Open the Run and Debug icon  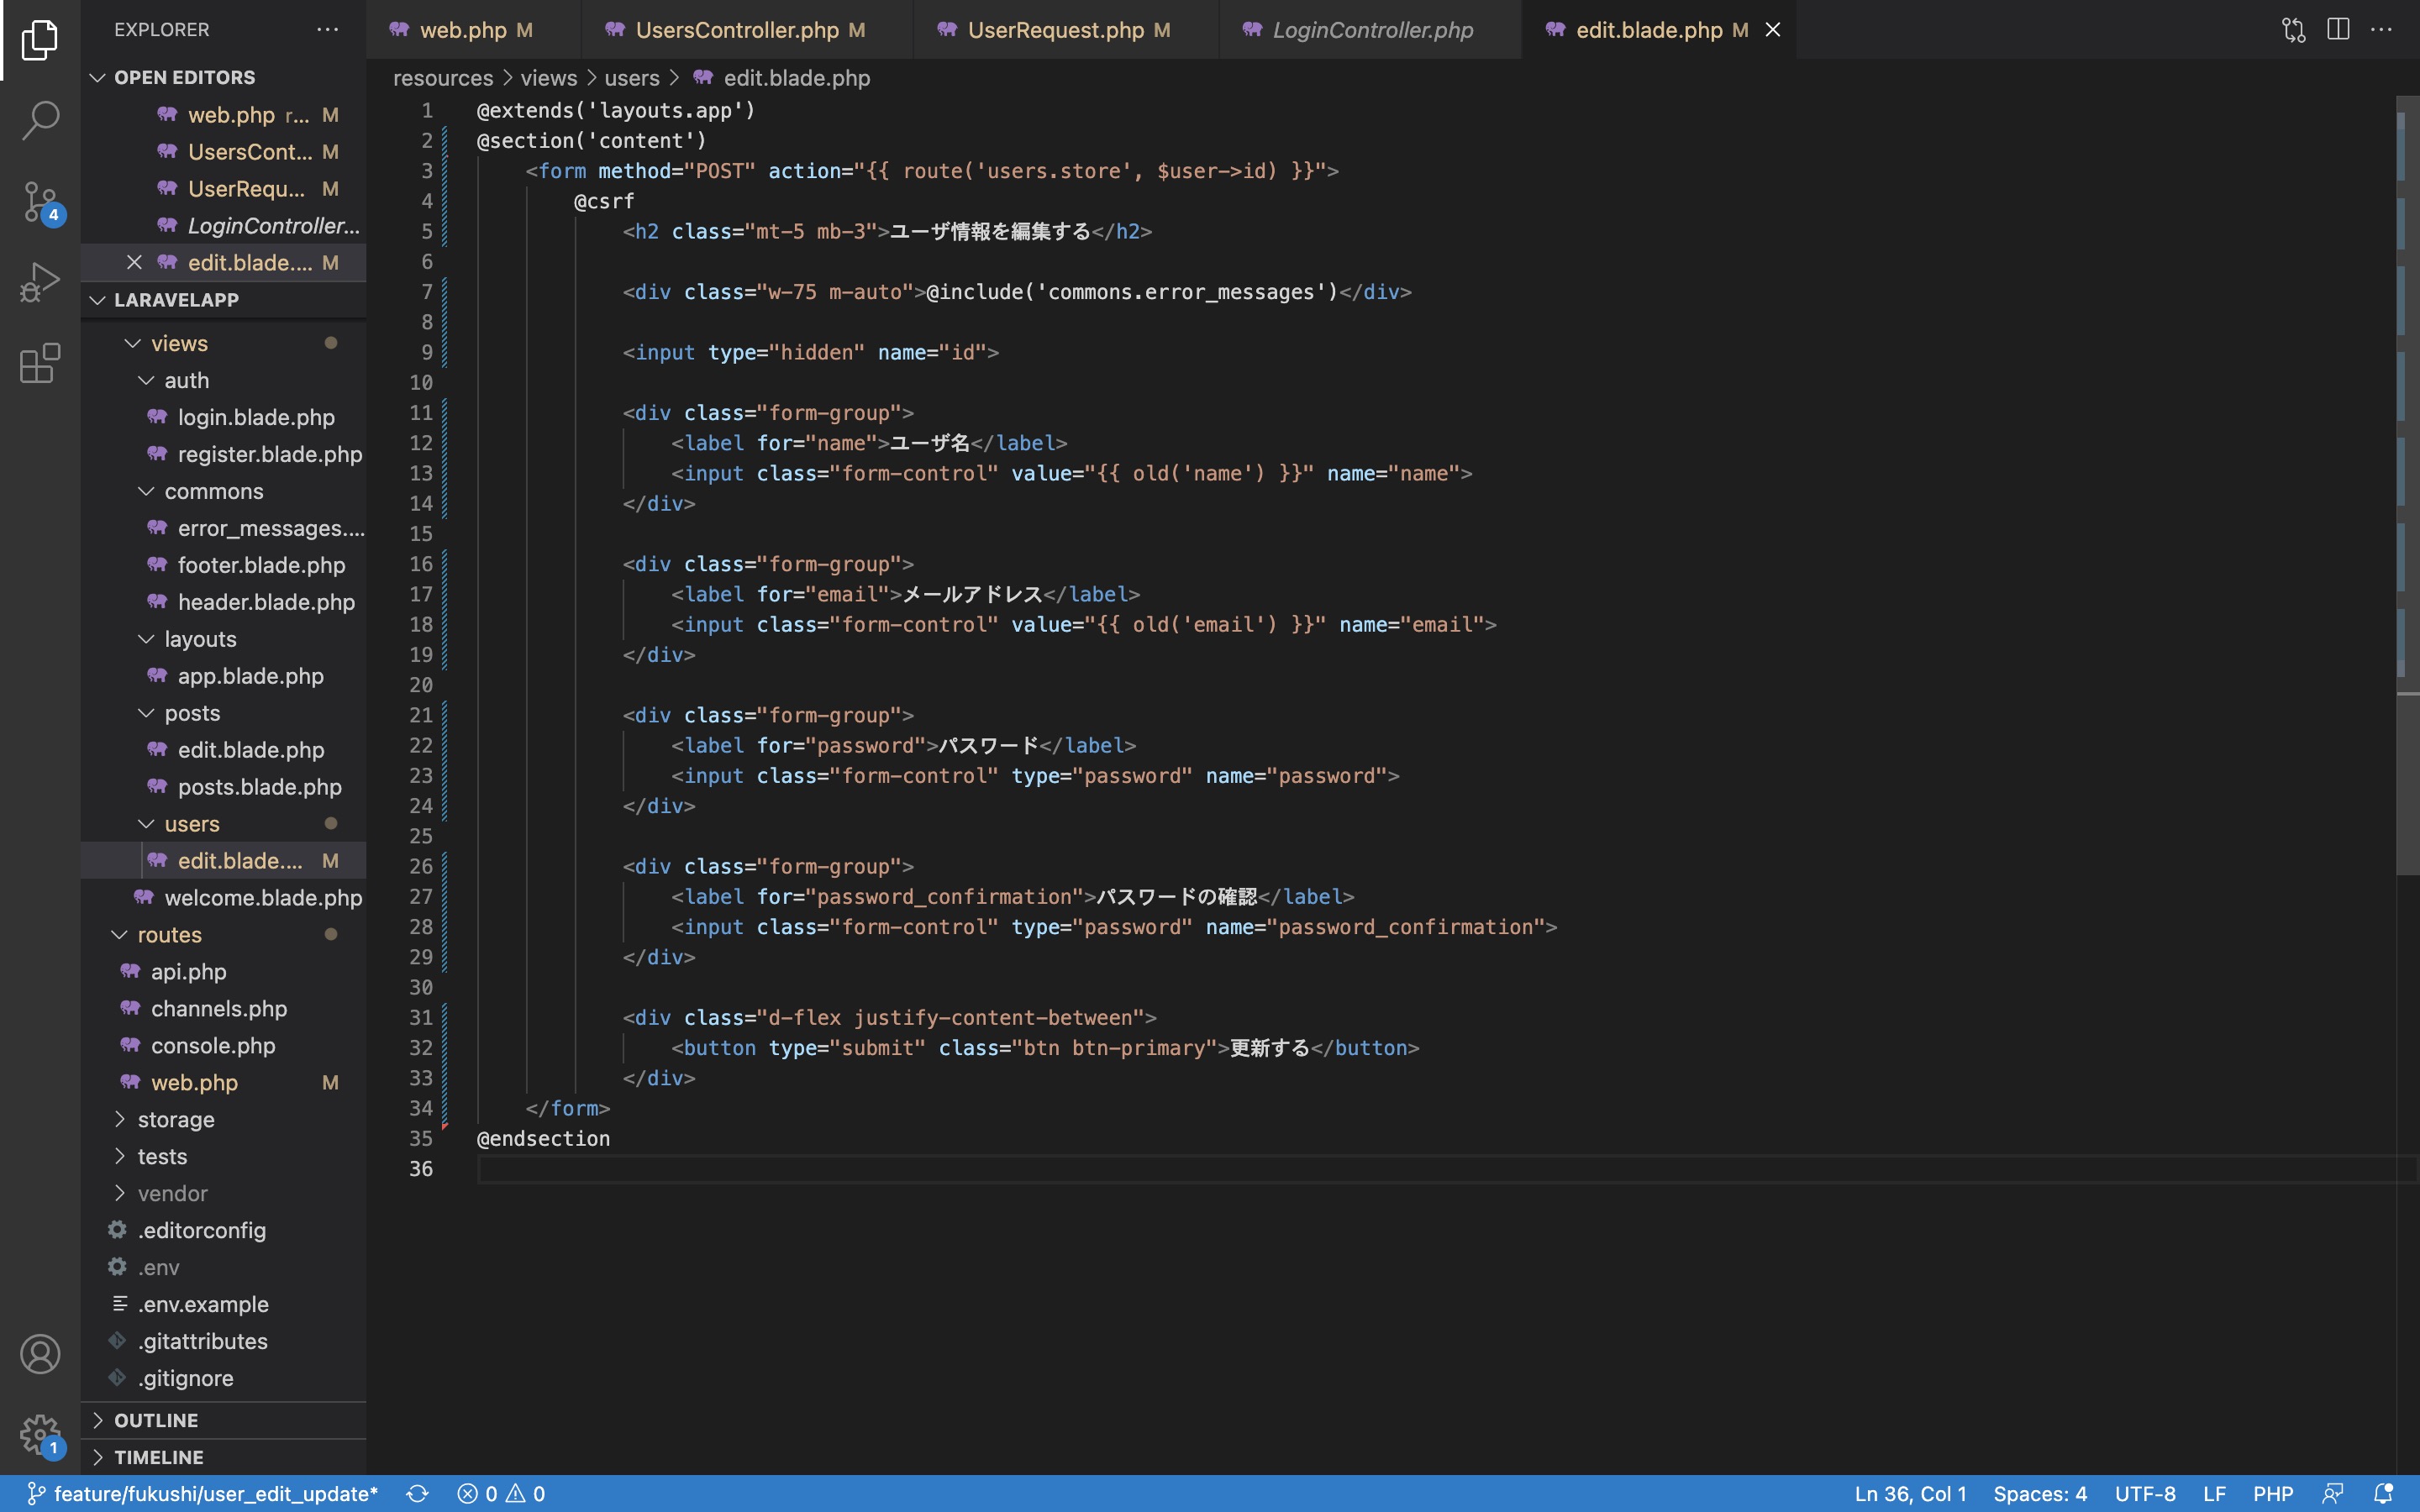click(x=40, y=281)
